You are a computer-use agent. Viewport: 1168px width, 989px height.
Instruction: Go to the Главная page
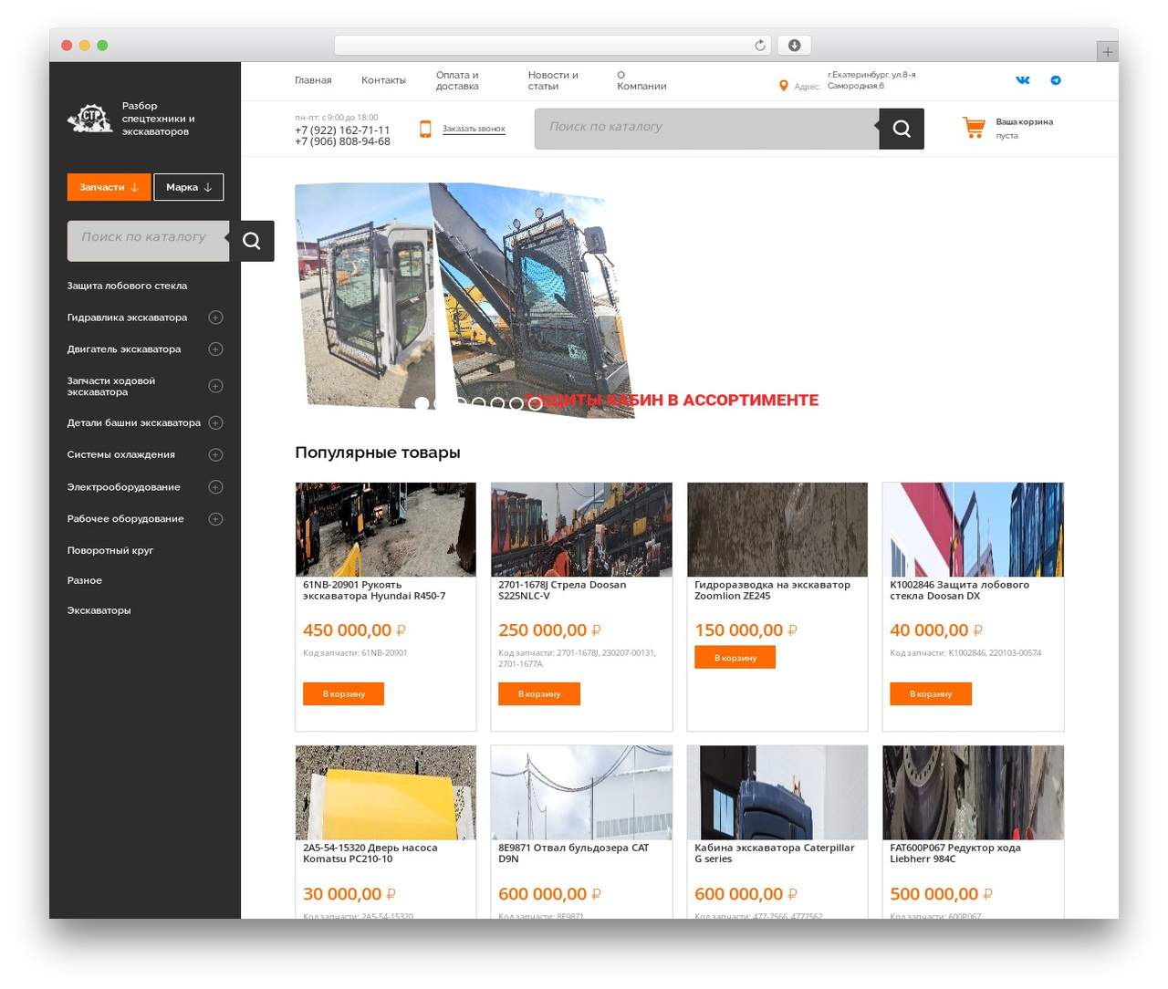pyautogui.click(x=313, y=80)
